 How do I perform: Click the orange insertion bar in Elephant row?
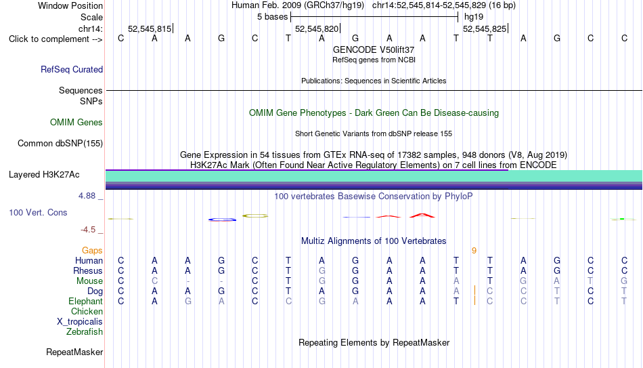tap(474, 300)
